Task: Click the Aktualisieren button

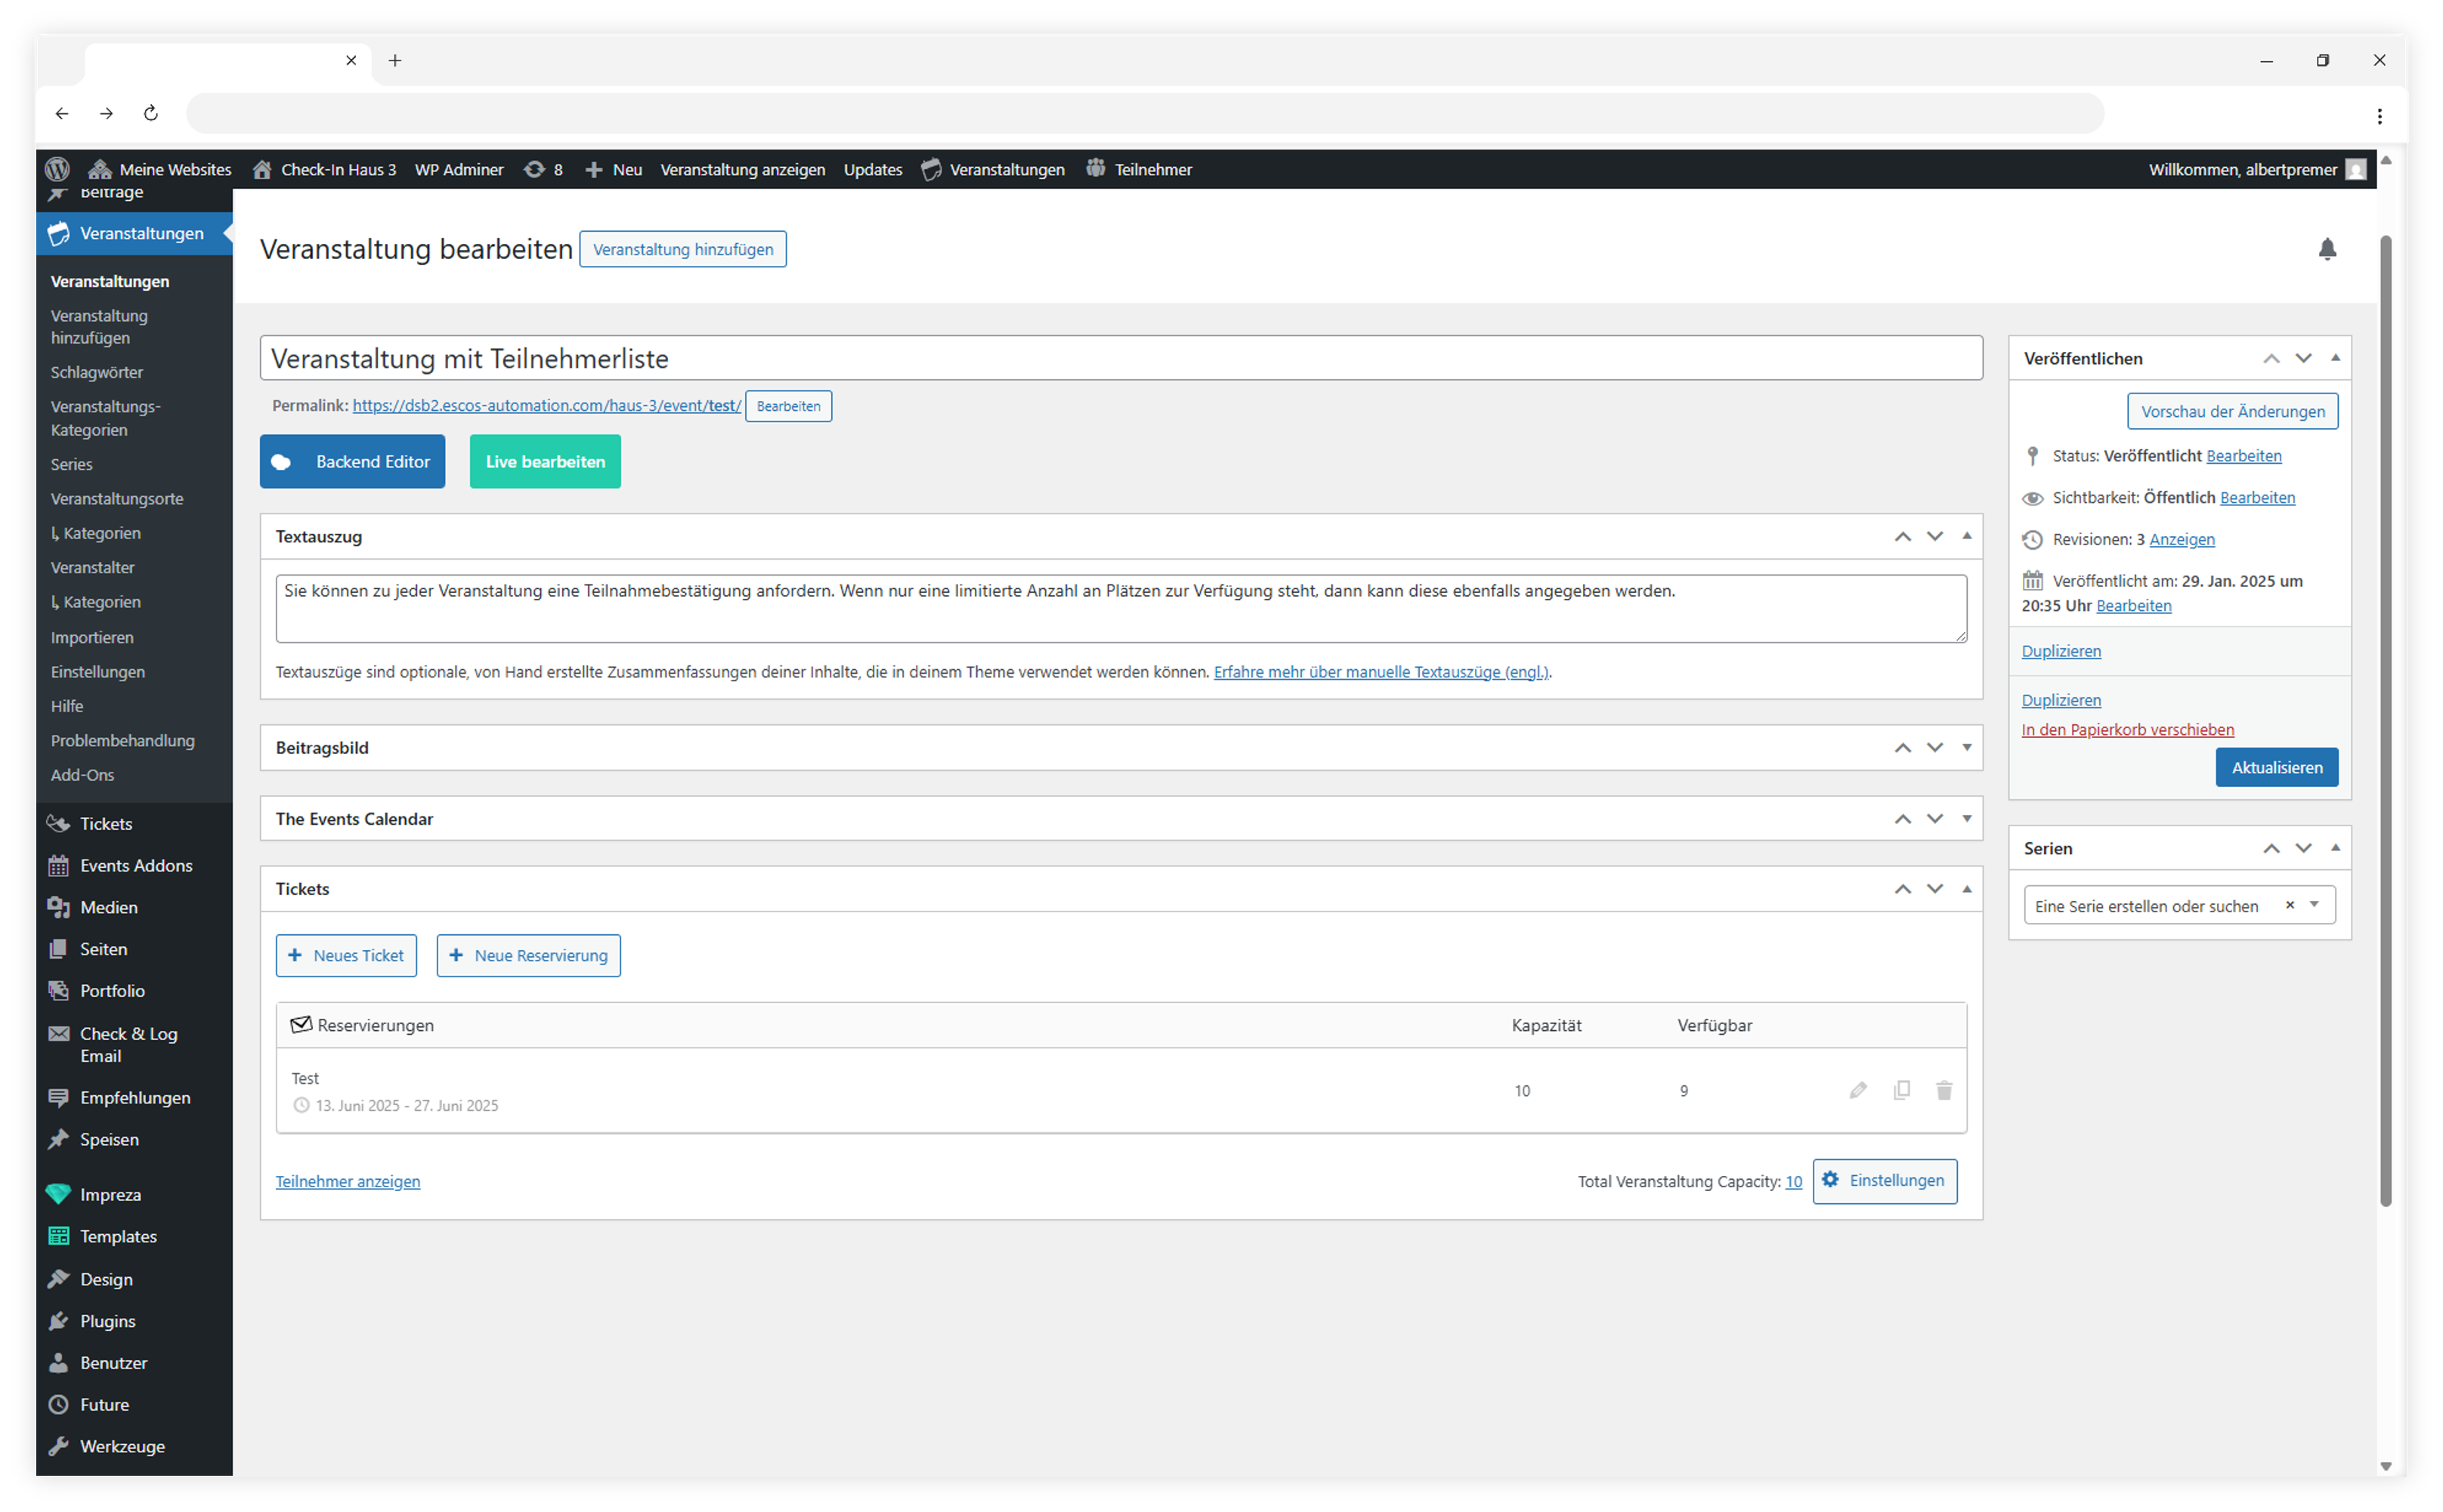Action: pyautogui.click(x=2276, y=768)
